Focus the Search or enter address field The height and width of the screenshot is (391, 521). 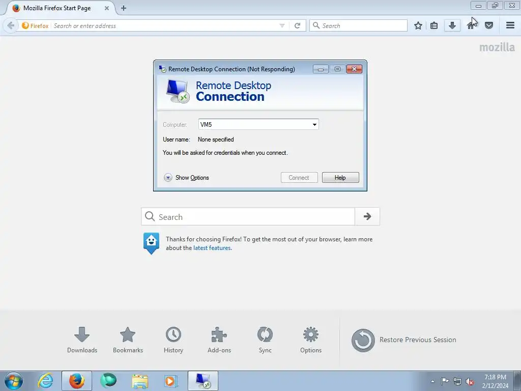(x=164, y=25)
